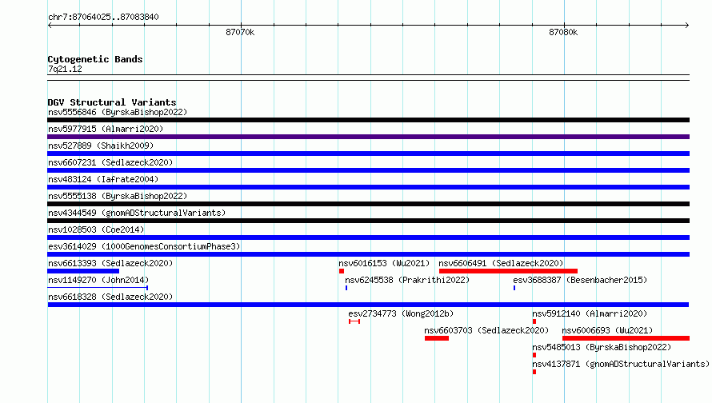Click the small red nsv6016153 marker
The height and width of the screenshot is (403, 712).
[x=342, y=271]
